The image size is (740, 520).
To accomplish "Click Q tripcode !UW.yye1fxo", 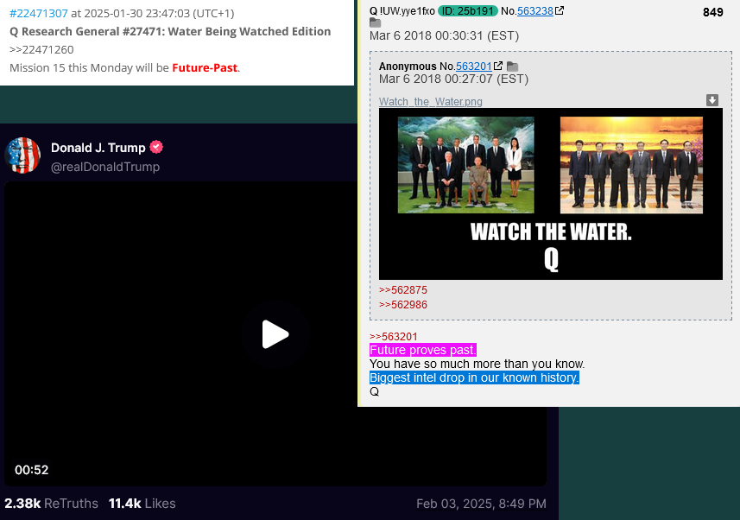I will pyautogui.click(x=408, y=11).
